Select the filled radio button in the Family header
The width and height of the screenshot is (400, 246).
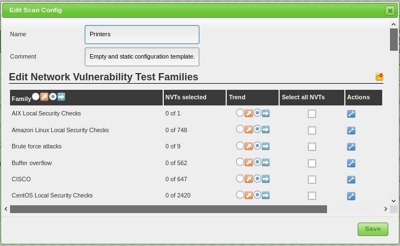click(x=53, y=97)
